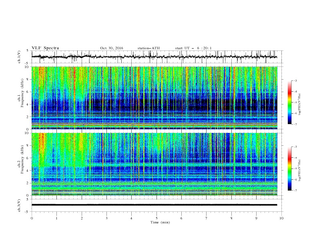317x245 pixels.
Task: Click the ch.1 voltage waveform trace
Action: [x=154, y=57]
